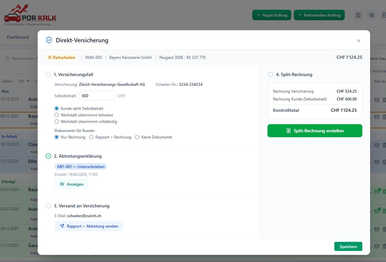Click the settings gear icon in header

click(372, 15)
